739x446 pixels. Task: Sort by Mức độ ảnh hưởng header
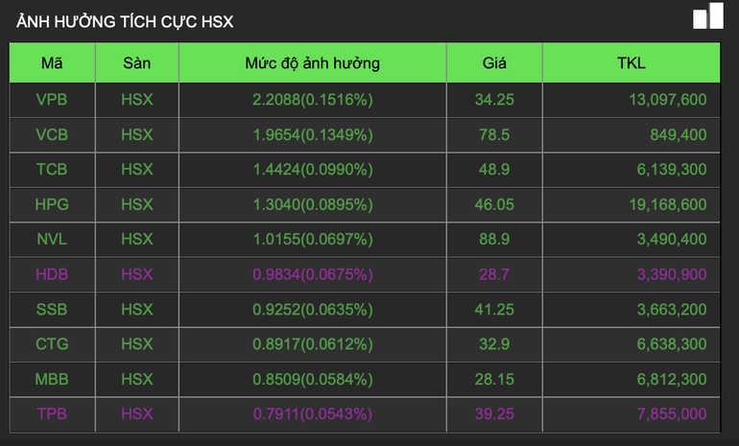[312, 63]
